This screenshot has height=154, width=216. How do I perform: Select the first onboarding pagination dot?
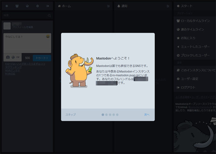103,115
